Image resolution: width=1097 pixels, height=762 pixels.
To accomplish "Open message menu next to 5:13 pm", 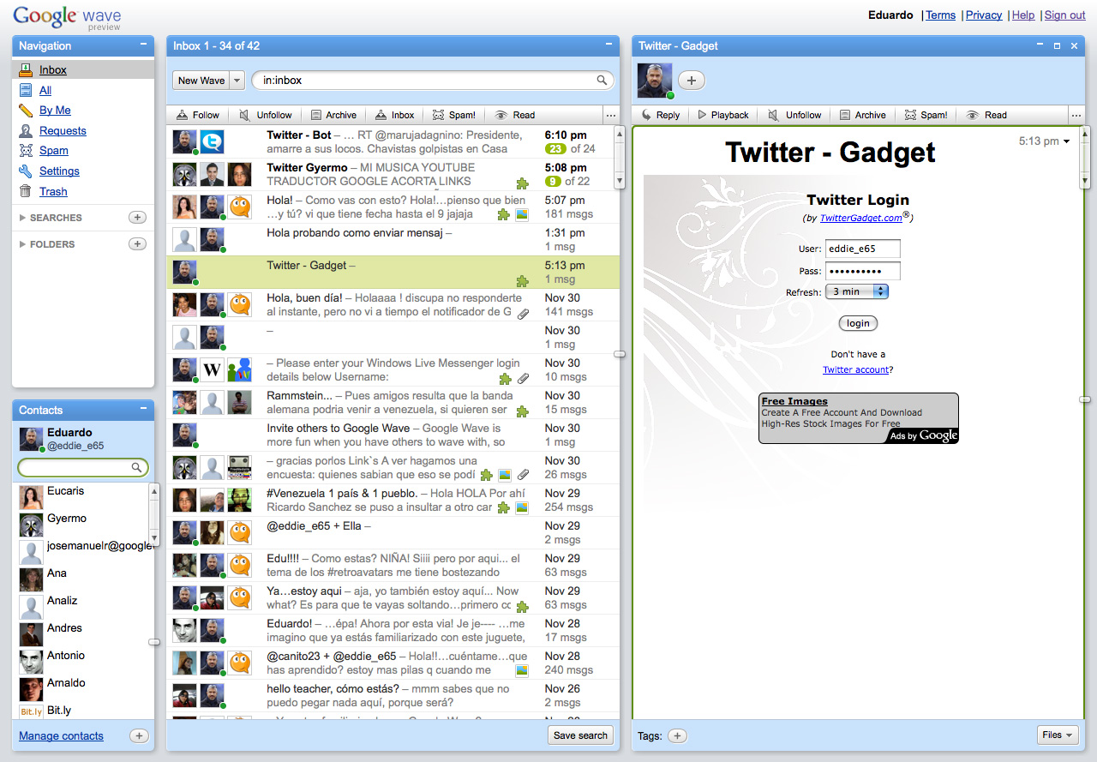I will (x=1067, y=141).
